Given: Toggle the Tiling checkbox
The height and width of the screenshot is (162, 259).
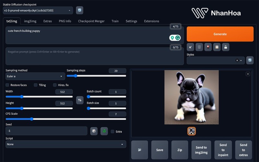Looking at the screenshot, I should point(36,85).
